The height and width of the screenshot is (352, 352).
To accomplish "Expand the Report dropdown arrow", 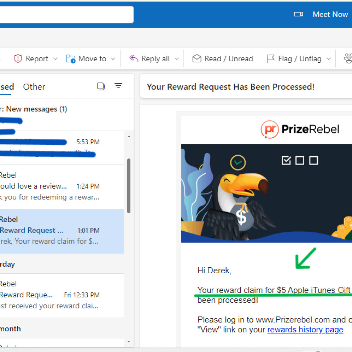I will pyautogui.click(x=55, y=59).
